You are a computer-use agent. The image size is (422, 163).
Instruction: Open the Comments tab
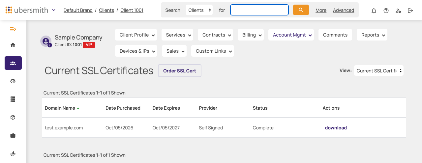[x=335, y=35]
